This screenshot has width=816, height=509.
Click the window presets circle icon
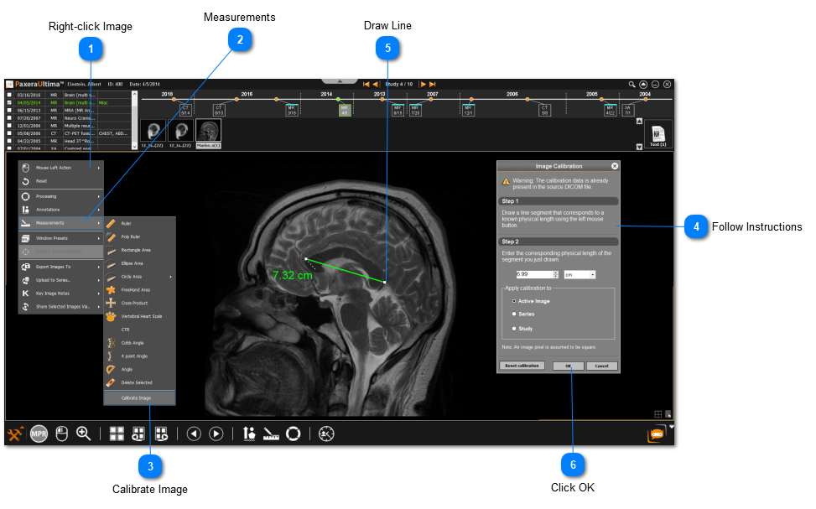[x=294, y=434]
